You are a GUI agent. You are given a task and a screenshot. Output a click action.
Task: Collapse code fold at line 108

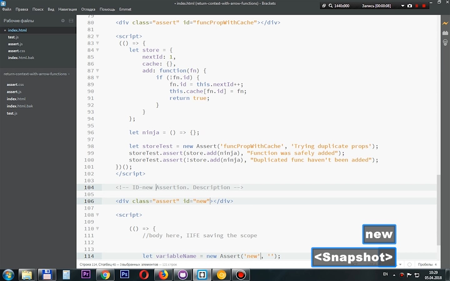[97, 215]
